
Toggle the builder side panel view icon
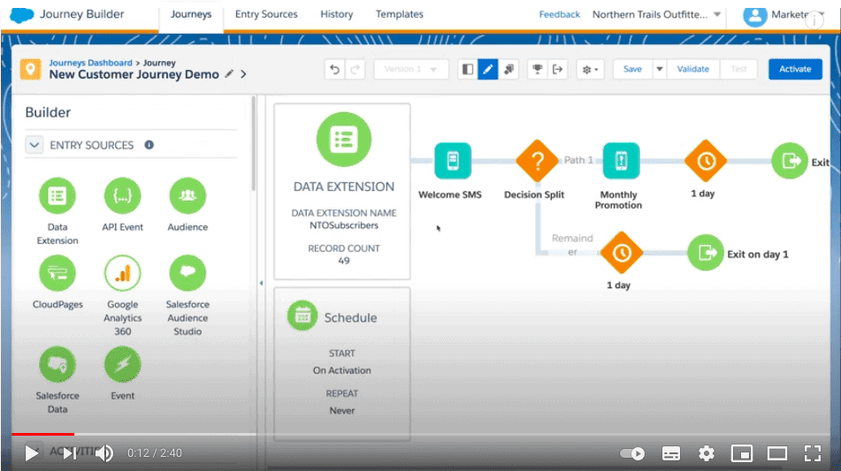click(x=467, y=69)
